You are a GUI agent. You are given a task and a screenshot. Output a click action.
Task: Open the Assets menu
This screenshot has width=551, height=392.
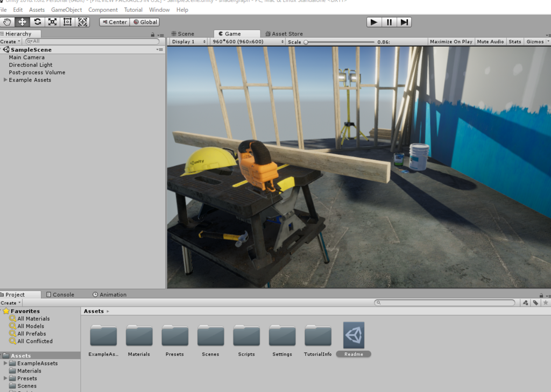(37, 10)
